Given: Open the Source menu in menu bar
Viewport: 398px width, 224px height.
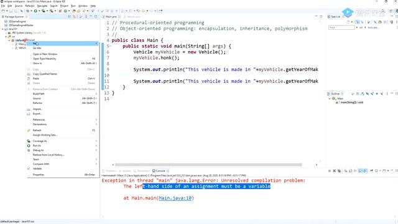Looking at the screenshot, I should (19, 6).
